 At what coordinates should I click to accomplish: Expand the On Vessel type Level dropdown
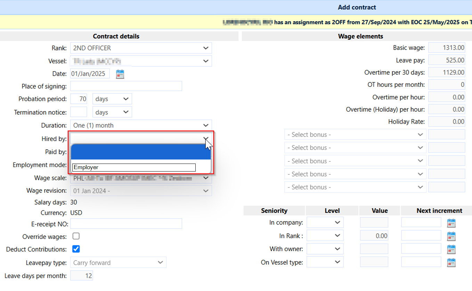(325, 262)
